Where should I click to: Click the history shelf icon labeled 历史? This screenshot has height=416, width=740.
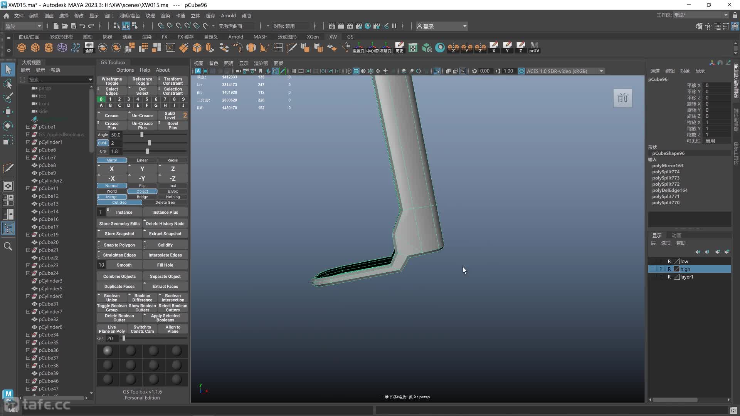pyautogui.click(x=400, y=48)
